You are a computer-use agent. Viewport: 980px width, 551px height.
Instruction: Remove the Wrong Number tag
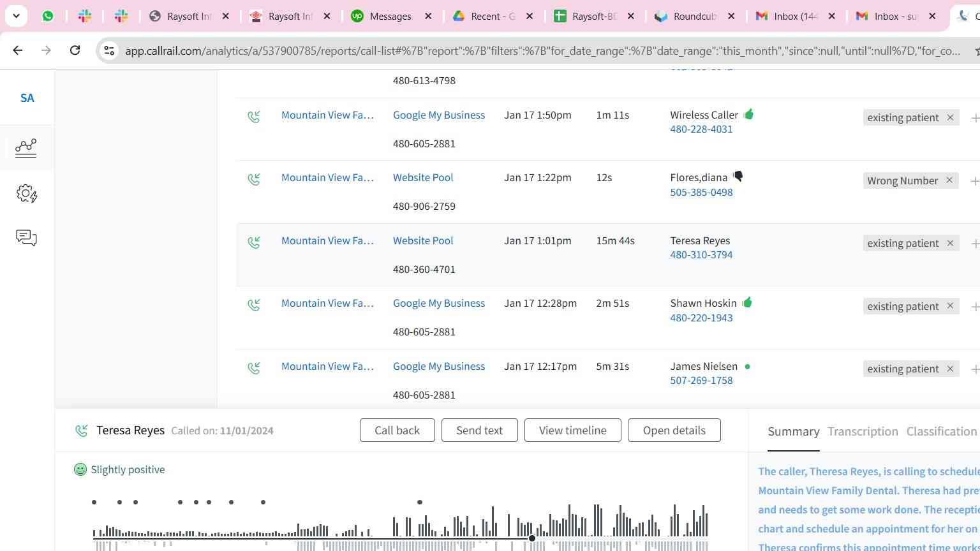pyautogui.click(x=949, y=180)
